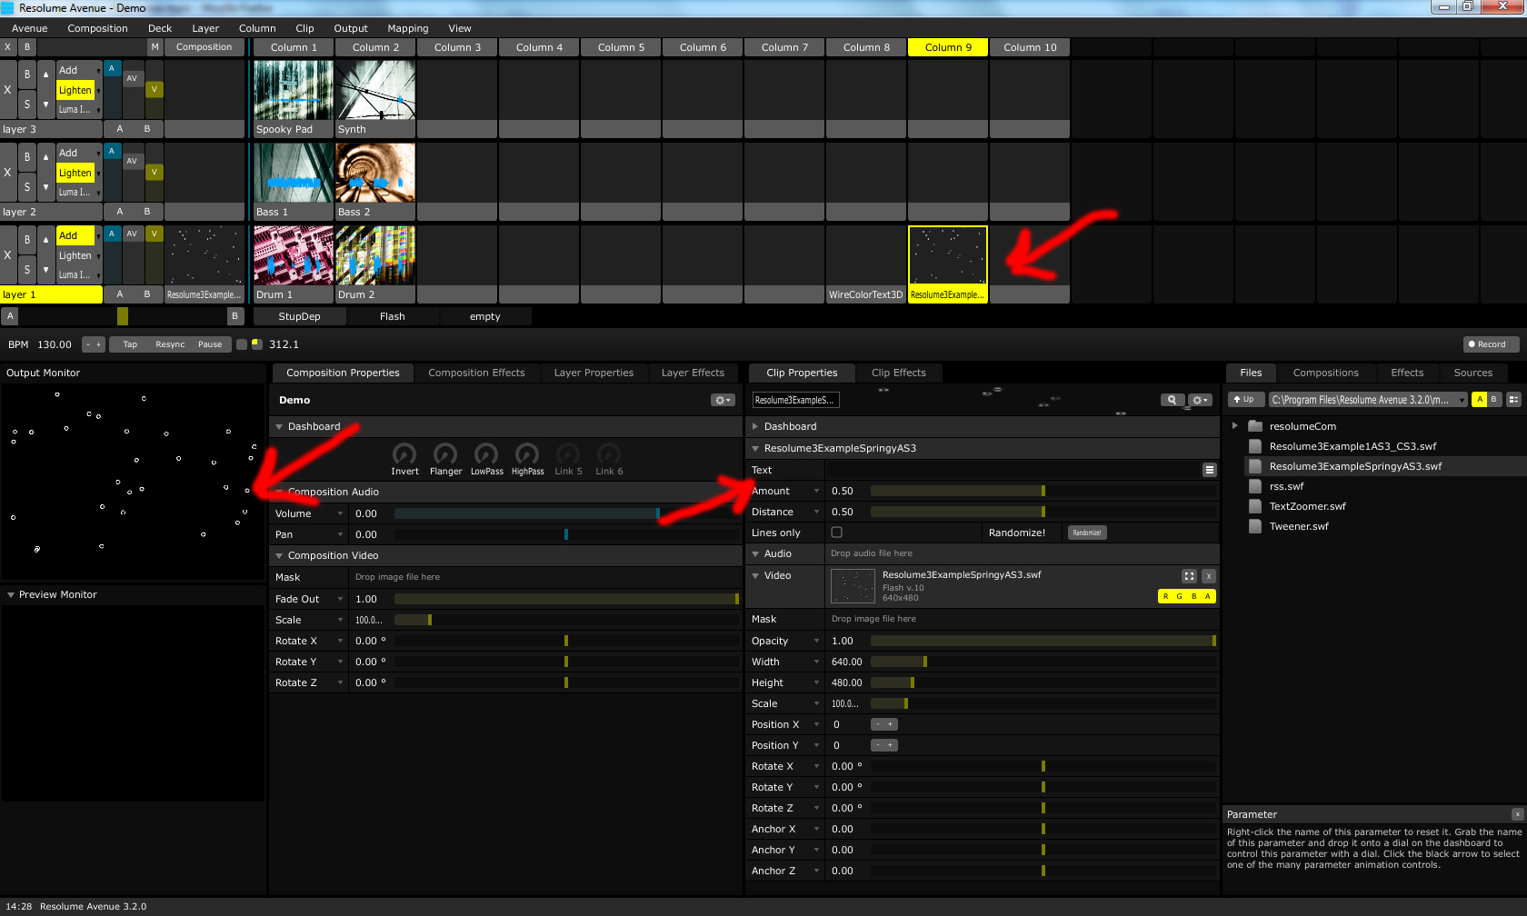The width and height of the screenshot is (1527, 916).
Task: Click the BPM Resync button
Action: (x=170, y=344)
